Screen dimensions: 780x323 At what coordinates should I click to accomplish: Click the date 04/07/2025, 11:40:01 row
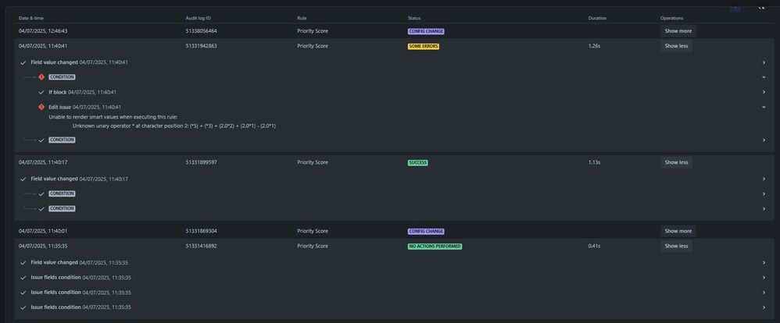tap(43, 231)
